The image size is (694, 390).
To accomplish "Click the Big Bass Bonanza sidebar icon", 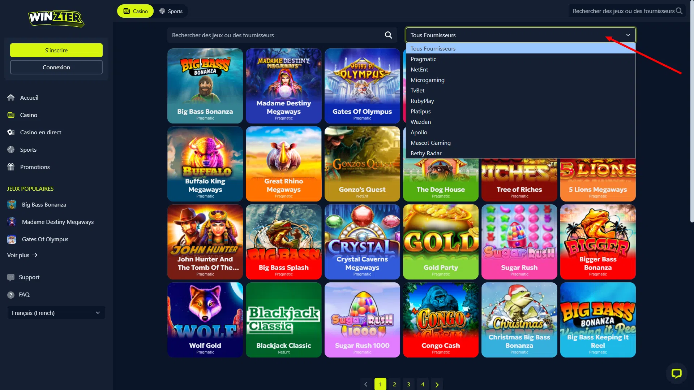I will pos(12,204).
